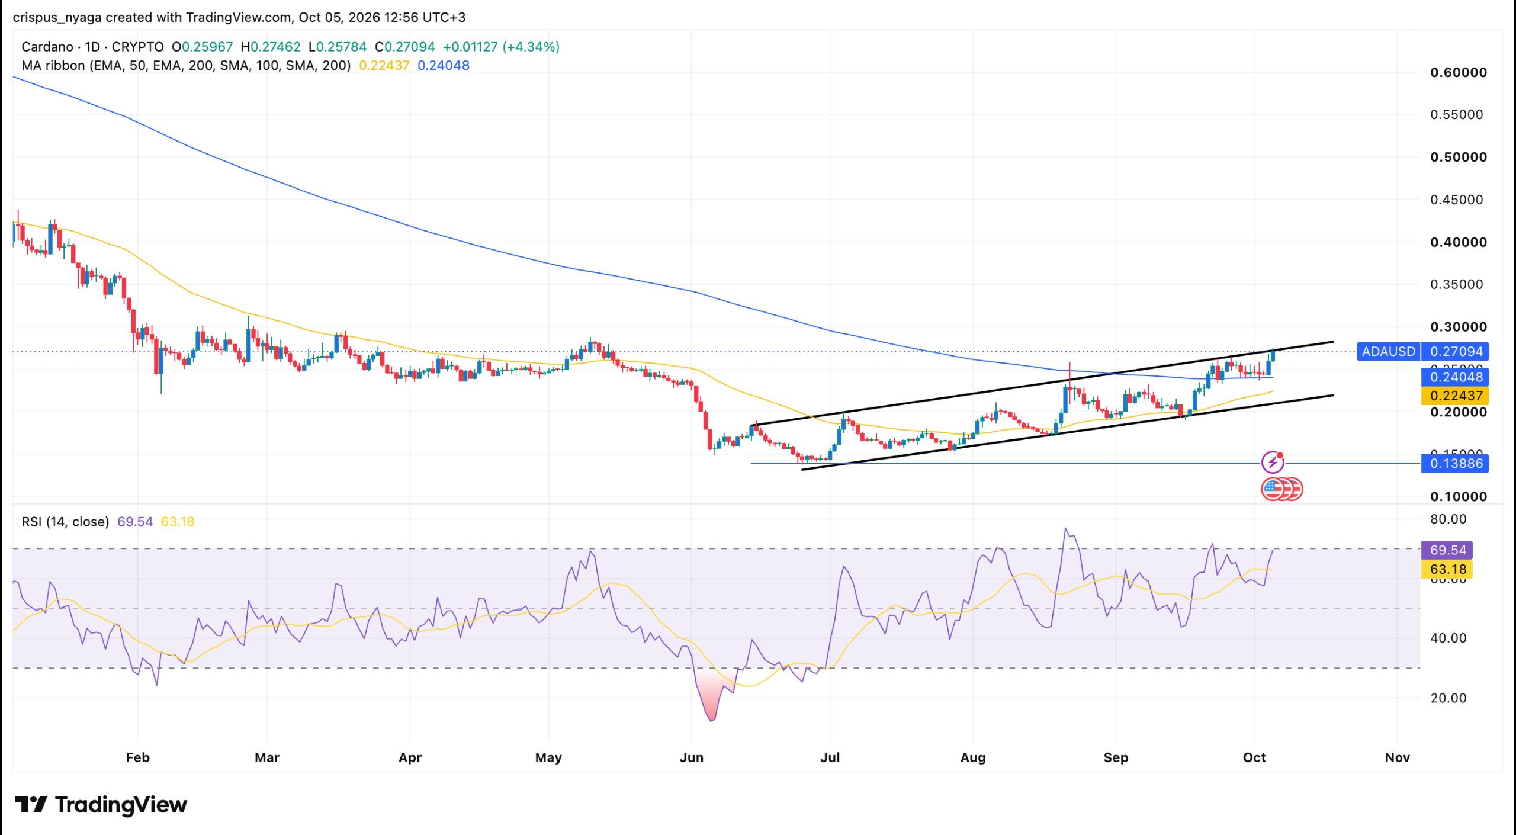This screenshot has height=835, width=1516.
Task: Click the TradingView logo
Action: pyautogui.click(x=101, y=805)
